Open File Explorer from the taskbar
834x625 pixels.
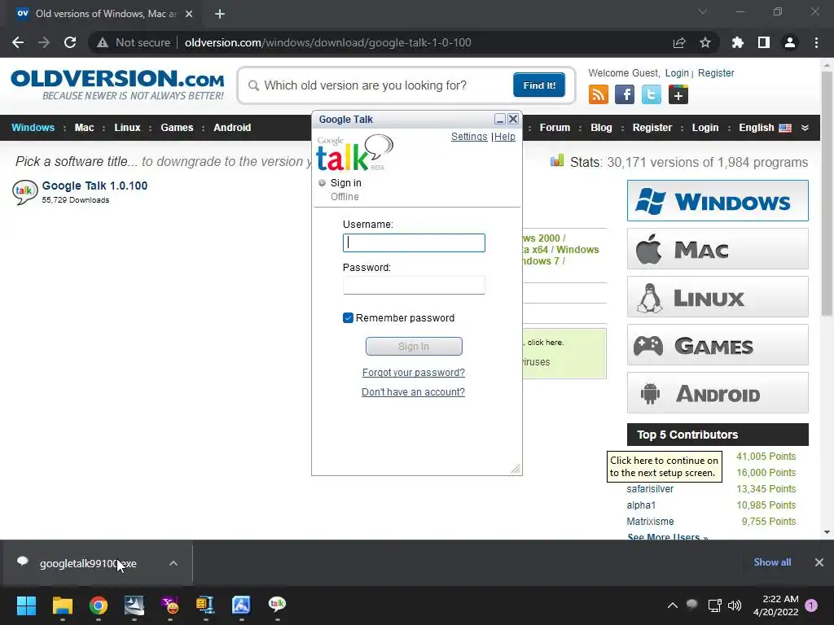[x=62, y=605]
